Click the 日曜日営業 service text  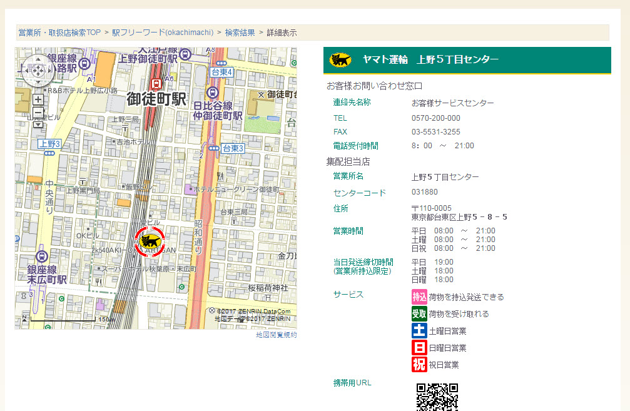(x=447, y=348)
